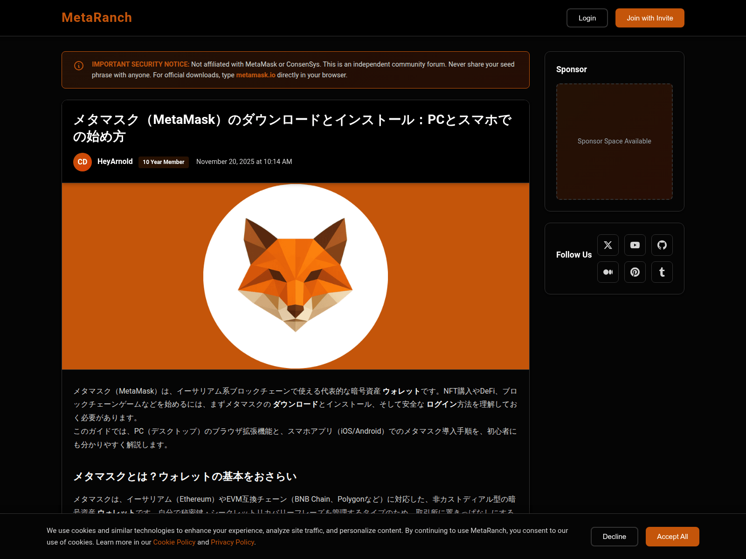Click Join with Invite button
The image size is (746, 559).
pos(650,18)
